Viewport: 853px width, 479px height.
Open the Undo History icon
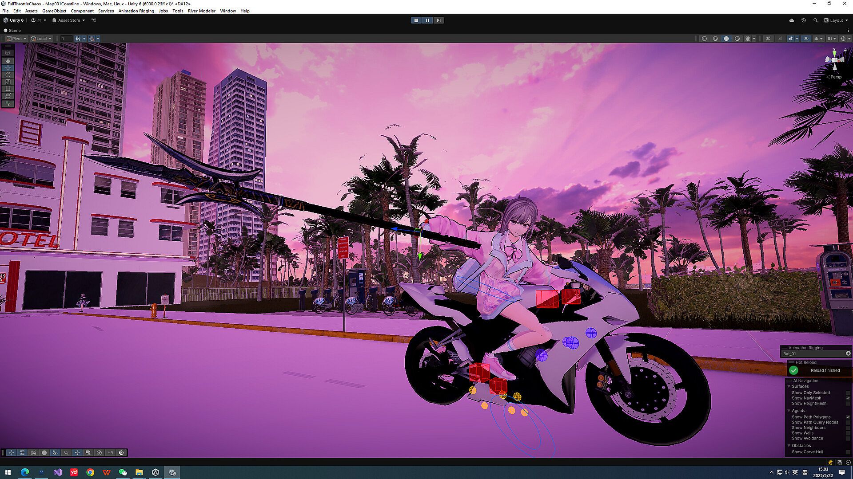803,20
